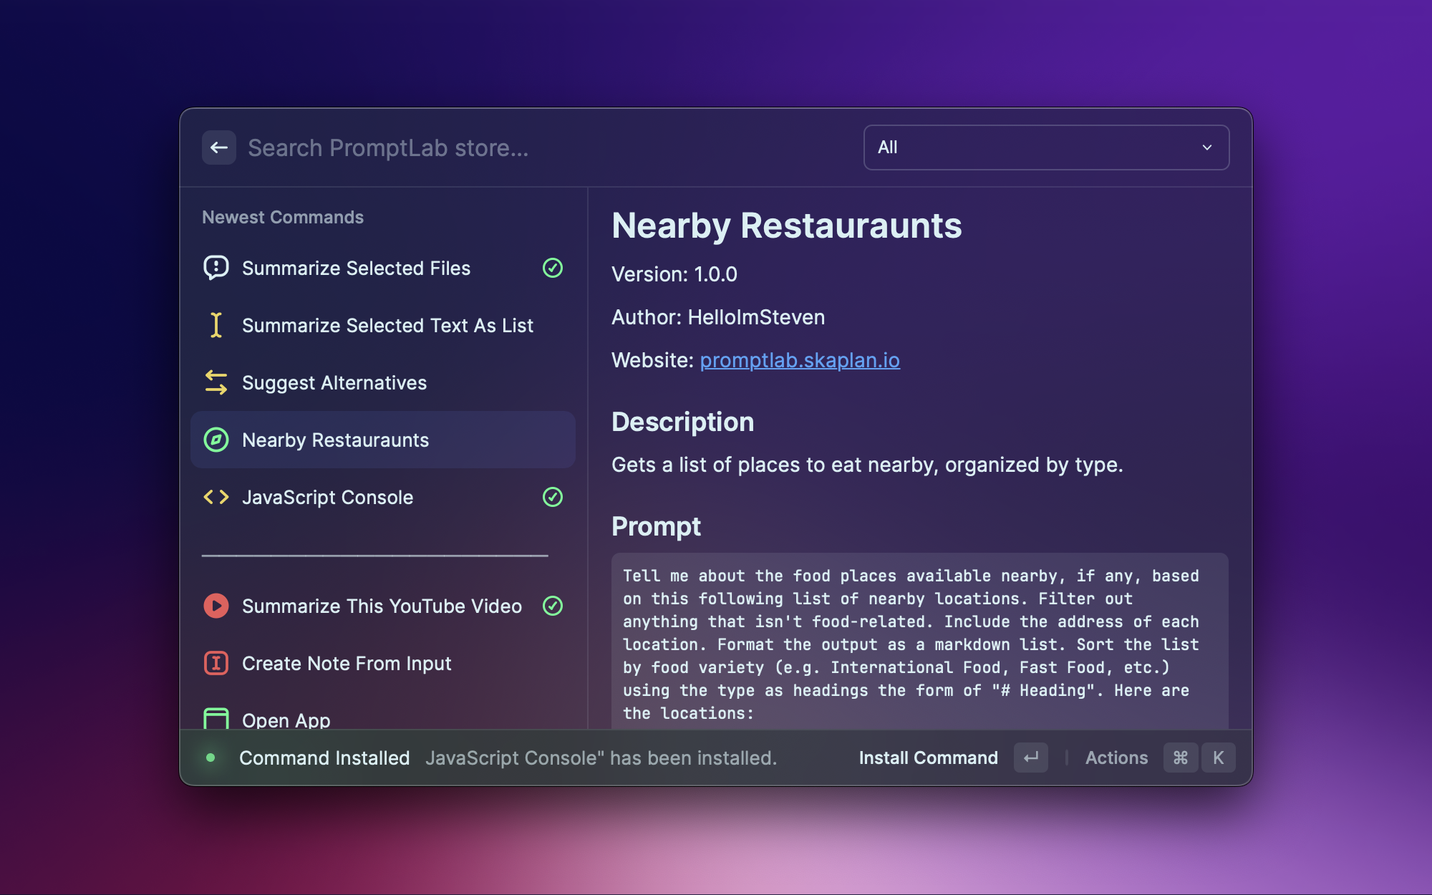The height and width of the screenshot is (895, 1432).
Task: Click the chevron arrow in the All dropdown
Action: pos(1207,147)
